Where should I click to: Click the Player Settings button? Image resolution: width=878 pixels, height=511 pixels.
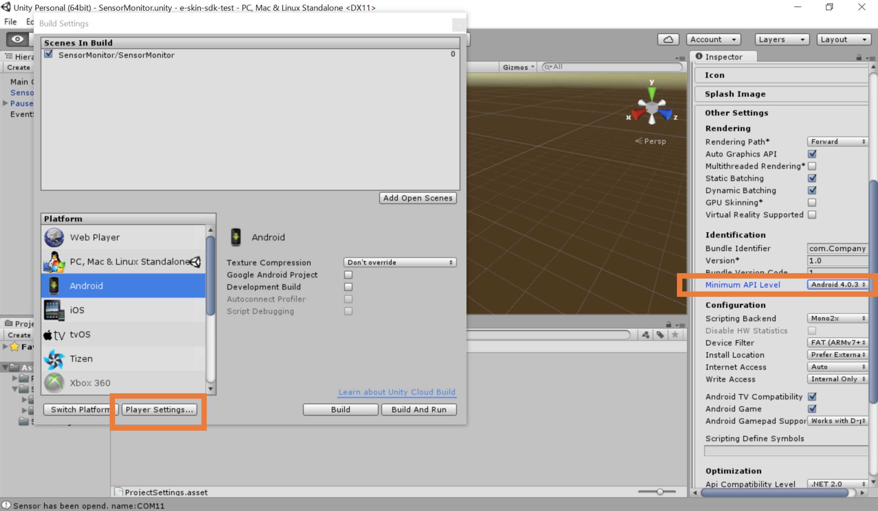pos(159,409)
